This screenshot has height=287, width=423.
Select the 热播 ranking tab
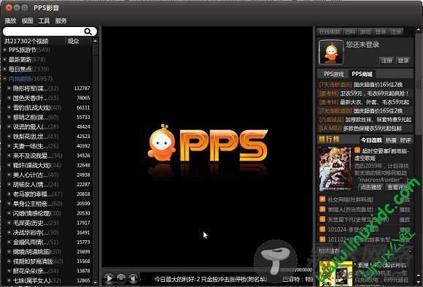point(391,140)
